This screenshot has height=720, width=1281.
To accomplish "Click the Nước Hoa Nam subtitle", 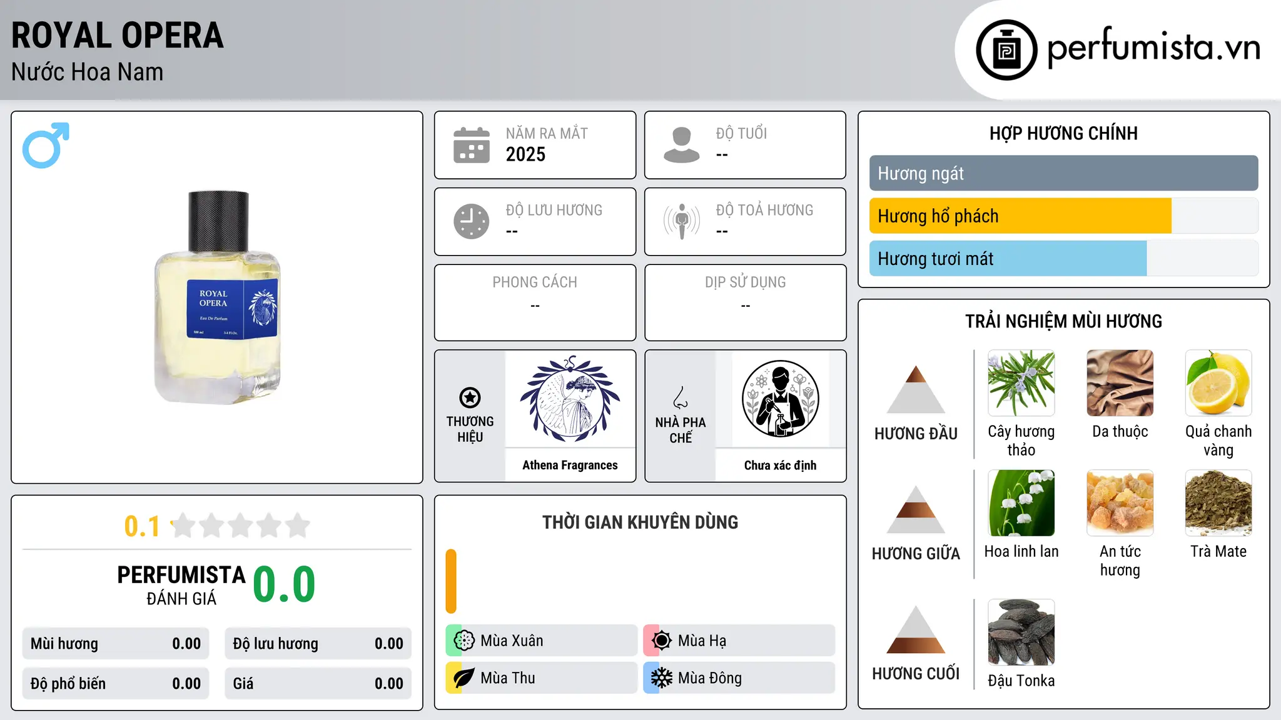I will [x=88, y=72].
